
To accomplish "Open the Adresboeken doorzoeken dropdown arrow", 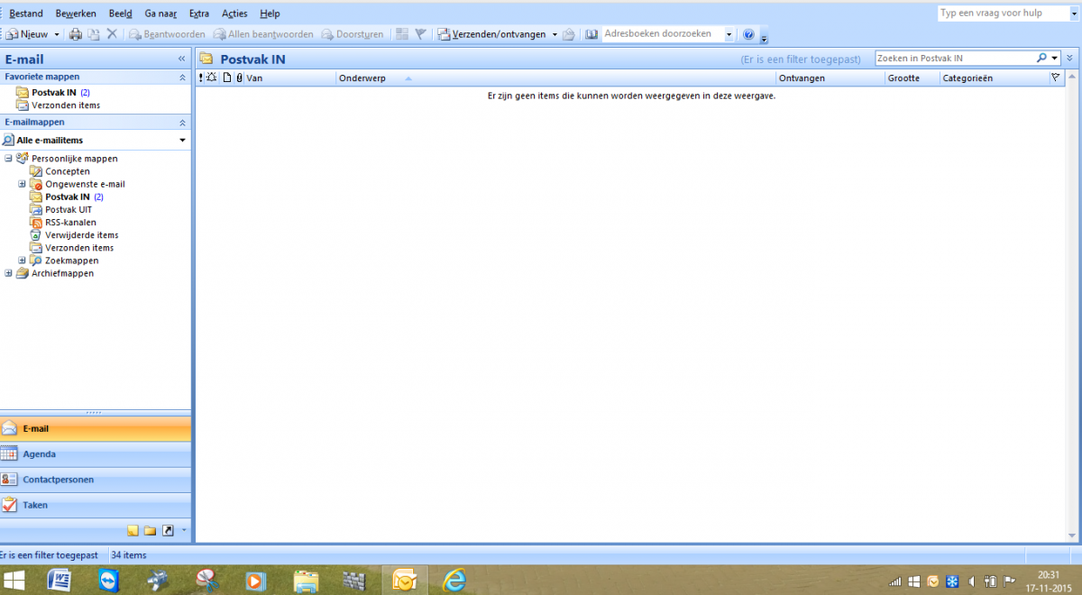I will click(x=729, y=34).
